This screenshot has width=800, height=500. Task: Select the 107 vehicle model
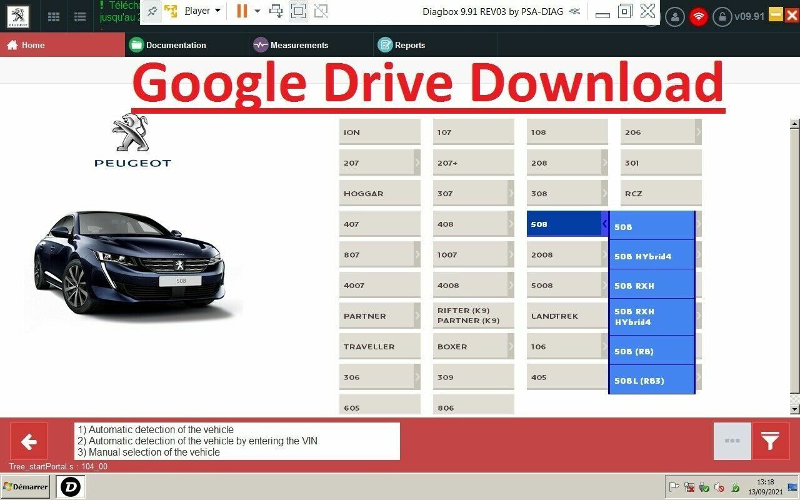point(474,132)
